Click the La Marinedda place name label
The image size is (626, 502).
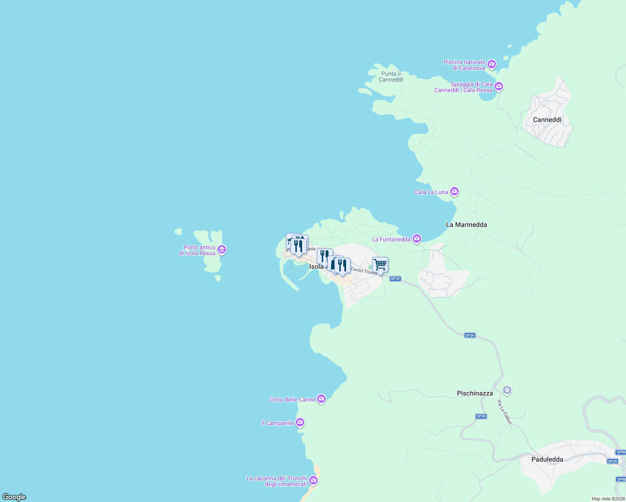coord(467,225)
